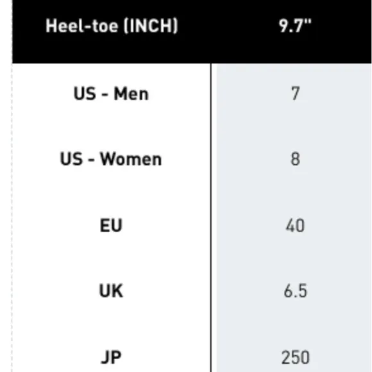Image resolution: width=372 pixels, height=372 pixels.
Task: Click the UK row label
Action: pyautogui.click(x=111, y=291)
